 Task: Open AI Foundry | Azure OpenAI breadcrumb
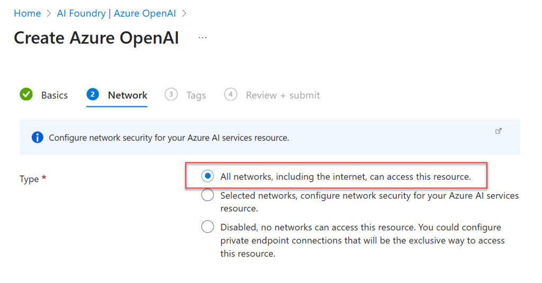pyautogui.click(x=116, y=13)
